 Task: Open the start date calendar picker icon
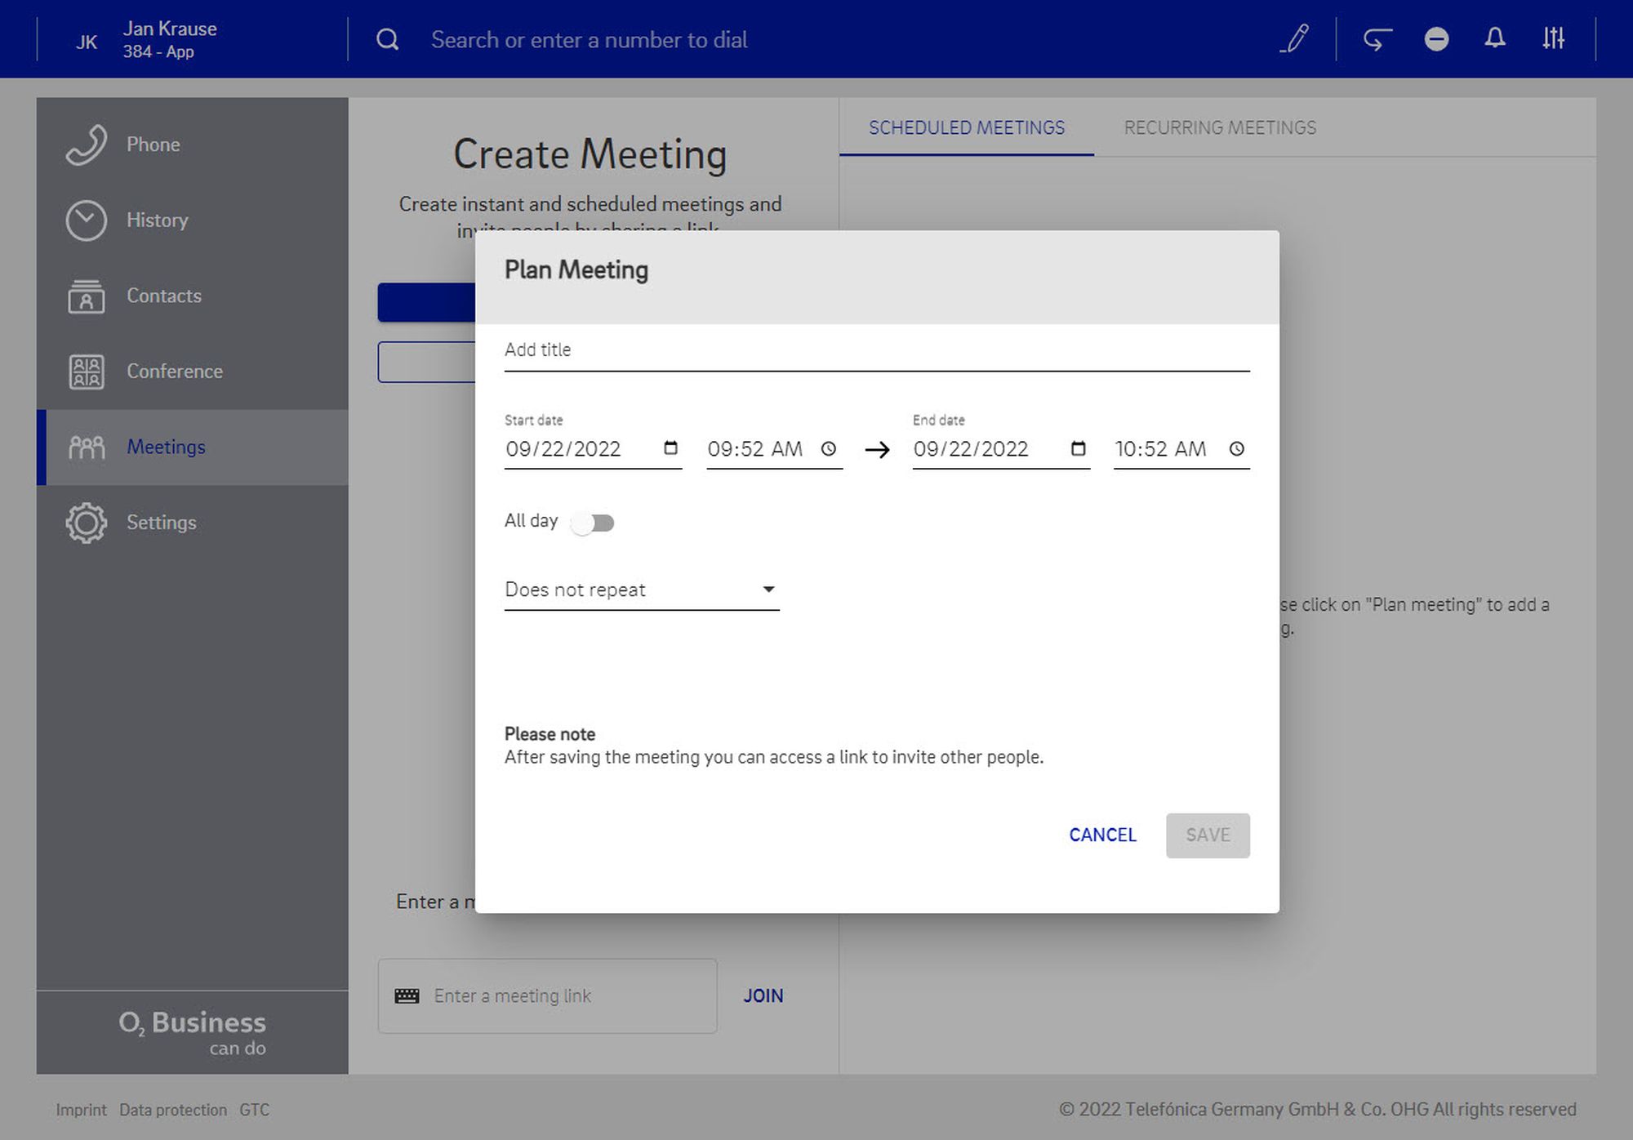(670, 448)
